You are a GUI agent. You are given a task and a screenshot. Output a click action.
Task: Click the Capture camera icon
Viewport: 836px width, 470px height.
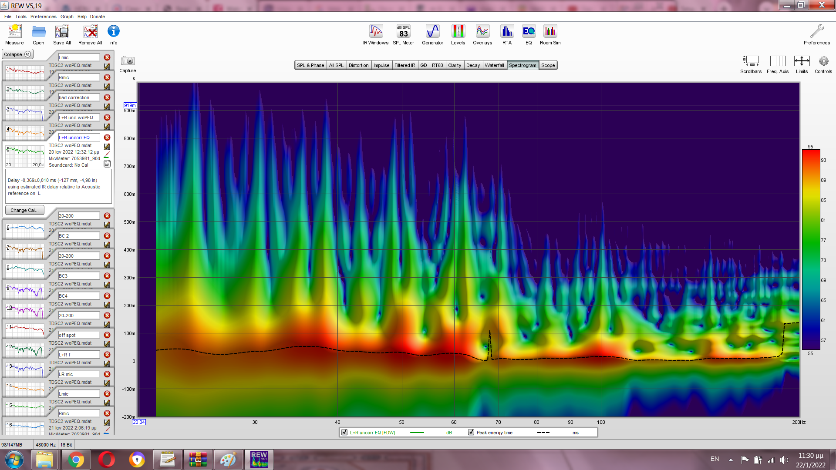[128, 61]
